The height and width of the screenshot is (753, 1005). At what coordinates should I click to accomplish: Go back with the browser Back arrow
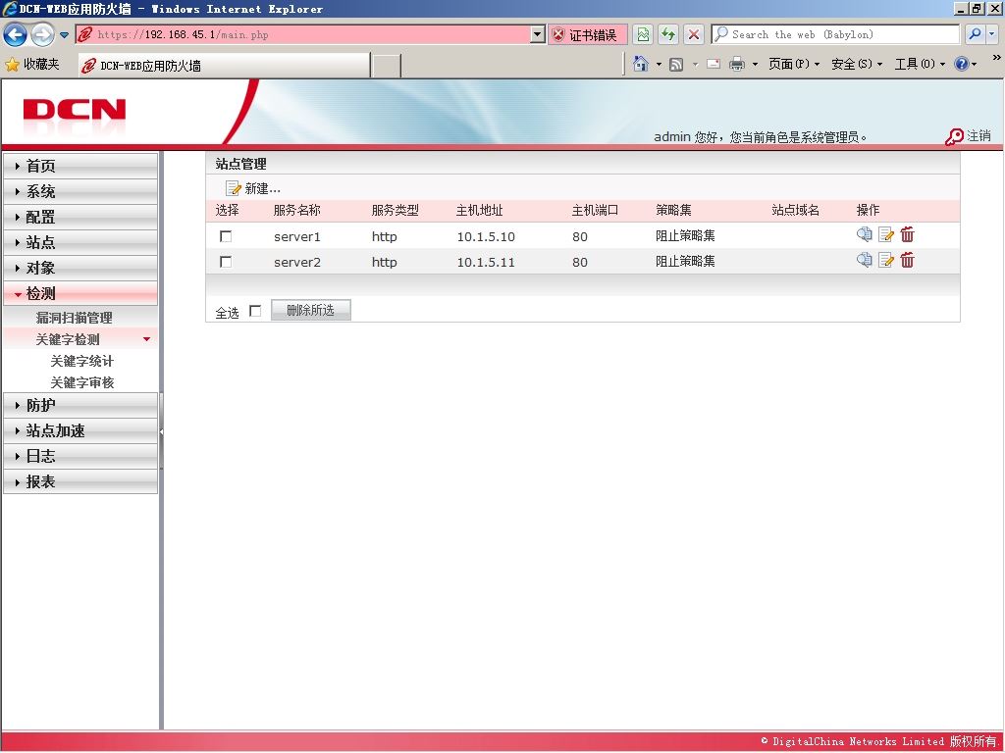(x=15, y=34)
